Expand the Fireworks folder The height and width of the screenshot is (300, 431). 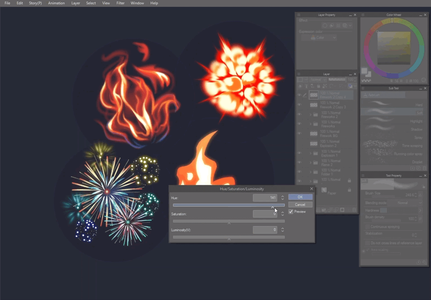(x=311, y=124)
